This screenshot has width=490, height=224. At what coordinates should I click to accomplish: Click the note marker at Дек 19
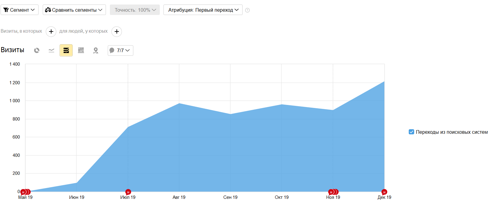click(384, 192)
